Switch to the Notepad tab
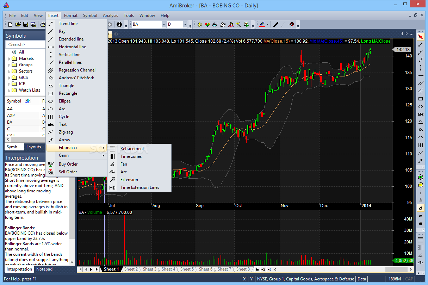 (44, 269)
